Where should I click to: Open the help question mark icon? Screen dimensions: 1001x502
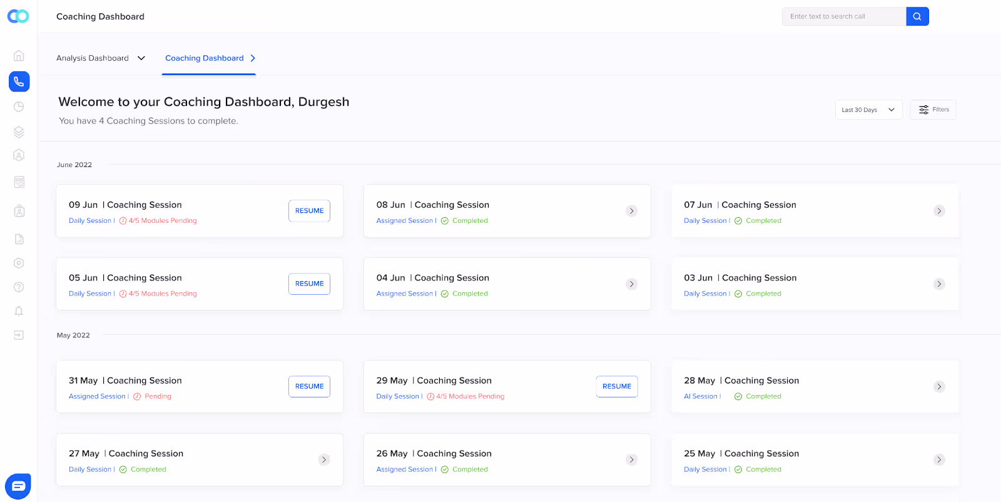pos(19,287)
